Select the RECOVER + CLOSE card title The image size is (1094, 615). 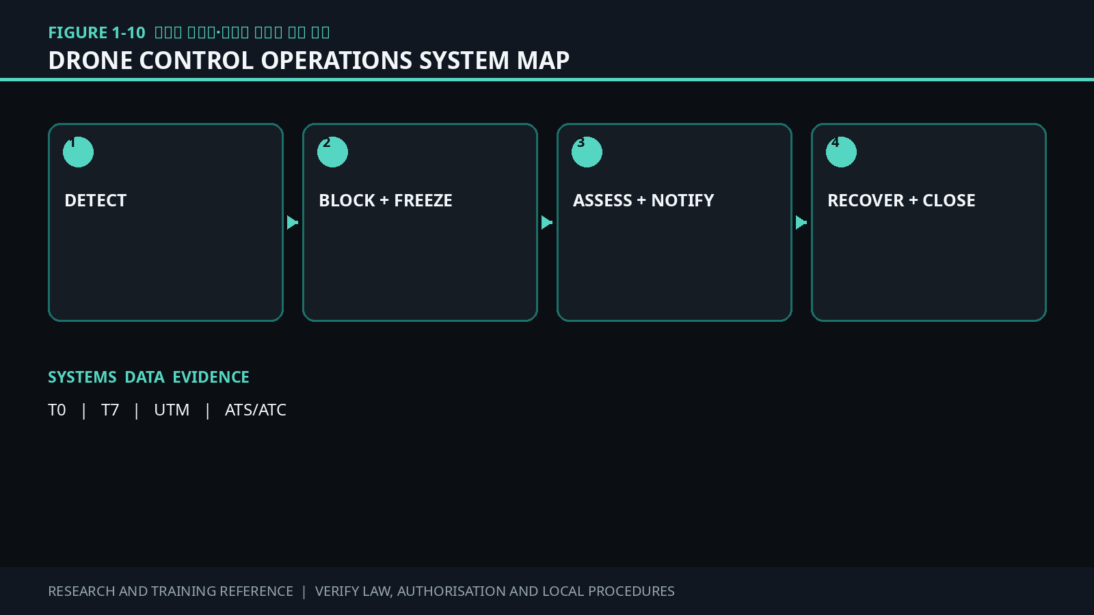pyautogui.click(x=901, y=200)
